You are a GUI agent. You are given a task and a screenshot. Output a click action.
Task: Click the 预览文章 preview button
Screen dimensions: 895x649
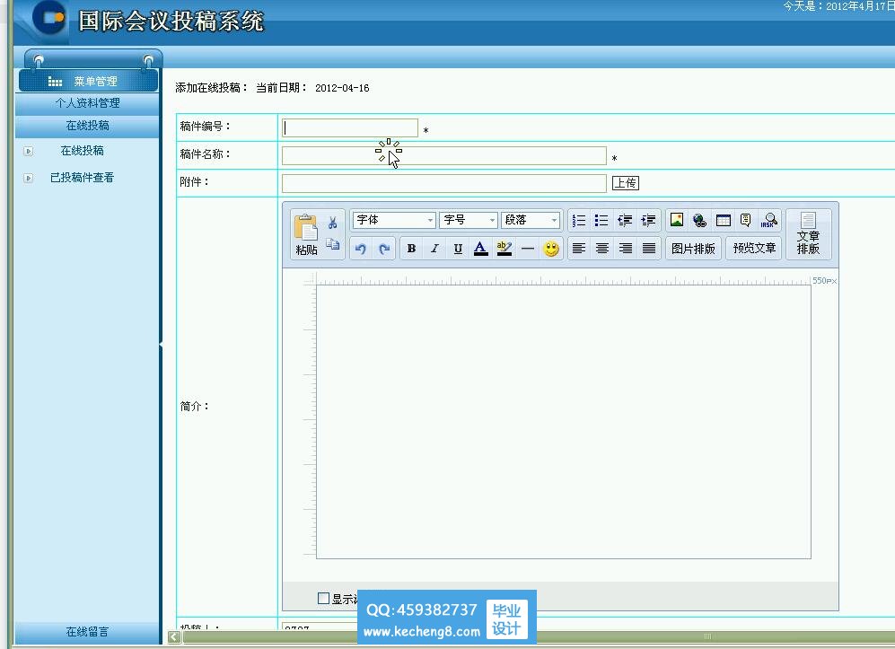754,249
